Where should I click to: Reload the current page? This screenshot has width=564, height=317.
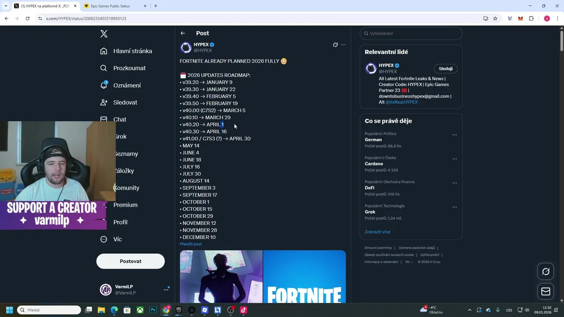tap(27, 18)
